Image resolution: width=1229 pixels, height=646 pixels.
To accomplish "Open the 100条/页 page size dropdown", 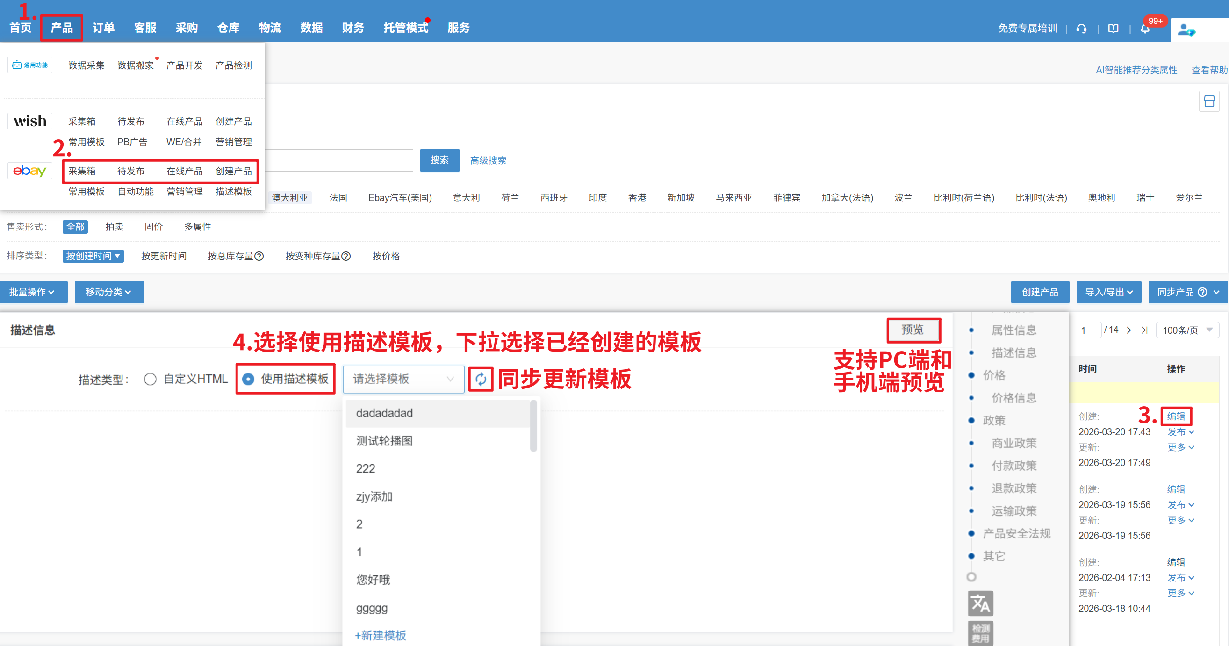I will click(x=1187, y=330).
